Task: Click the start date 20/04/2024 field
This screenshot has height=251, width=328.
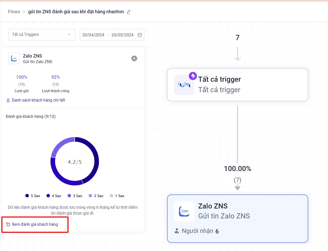Action: [93, 35]
